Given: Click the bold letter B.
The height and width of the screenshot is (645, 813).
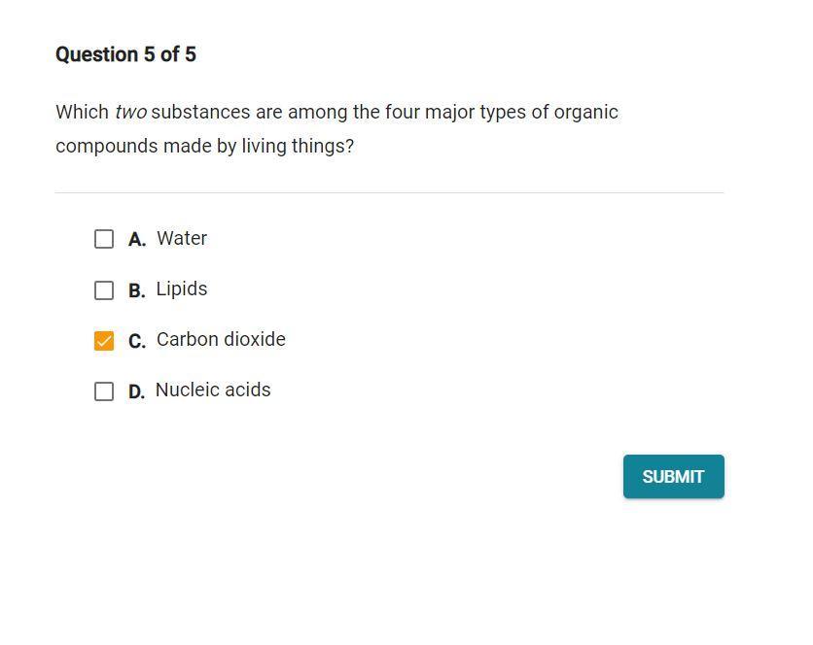Looking at the screenshot, I should [x=137, y=290].
